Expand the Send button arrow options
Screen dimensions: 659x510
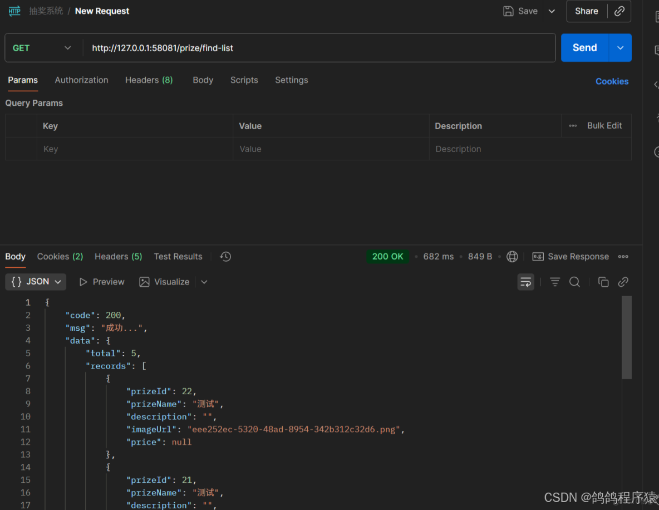pos(621,48)
